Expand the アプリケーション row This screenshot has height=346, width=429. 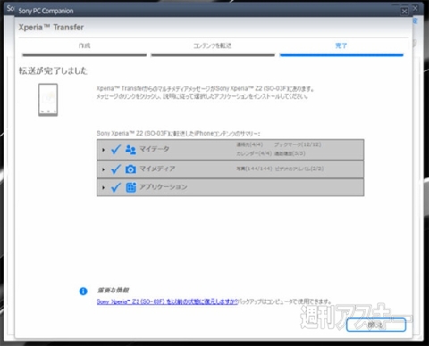[103, 187]
